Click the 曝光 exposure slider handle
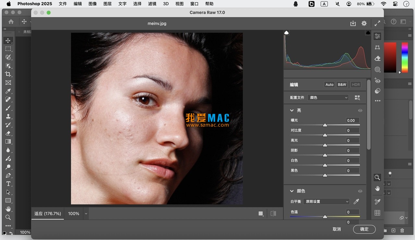This screenshot has width=415, height=240. pyautogui.click(x=325, y=125)
